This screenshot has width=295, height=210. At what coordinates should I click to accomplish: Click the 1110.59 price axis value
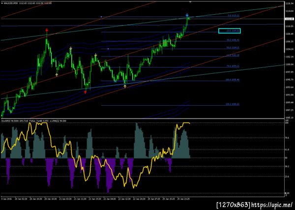click(x=289, y=27)
